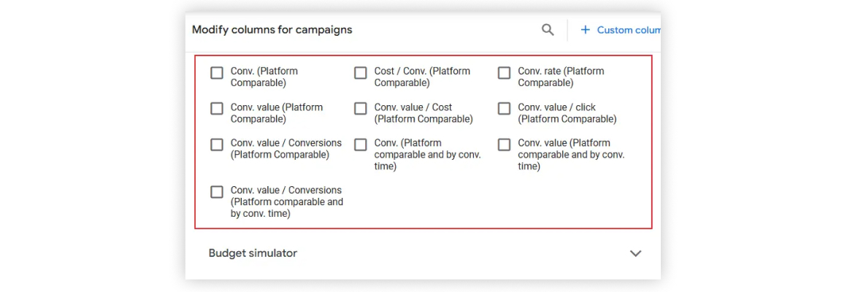The width and height of the screenshot is (847, 292).
Task: Enable the Conv. (Platform Comparable) checkbox
Action: [217, 73]
